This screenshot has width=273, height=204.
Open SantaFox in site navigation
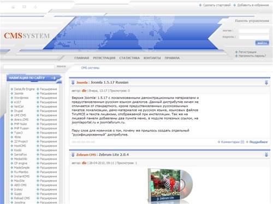click(x=20, y=154)
